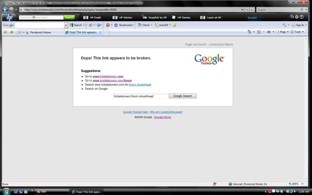Click the Favorites star icon
Image resolution: width=312 pixels, height=195 pixels.
point(5,32)
